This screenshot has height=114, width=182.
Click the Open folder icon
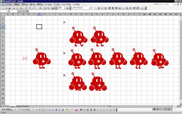pyautogui.click(x=6, y=8)
